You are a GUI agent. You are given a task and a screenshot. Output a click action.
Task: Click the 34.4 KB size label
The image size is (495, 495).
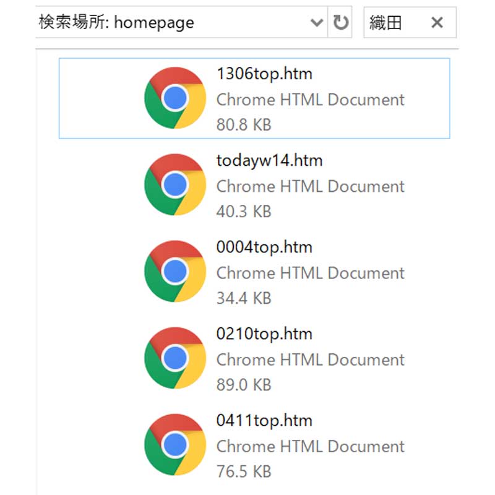click(x=244, y=298)
